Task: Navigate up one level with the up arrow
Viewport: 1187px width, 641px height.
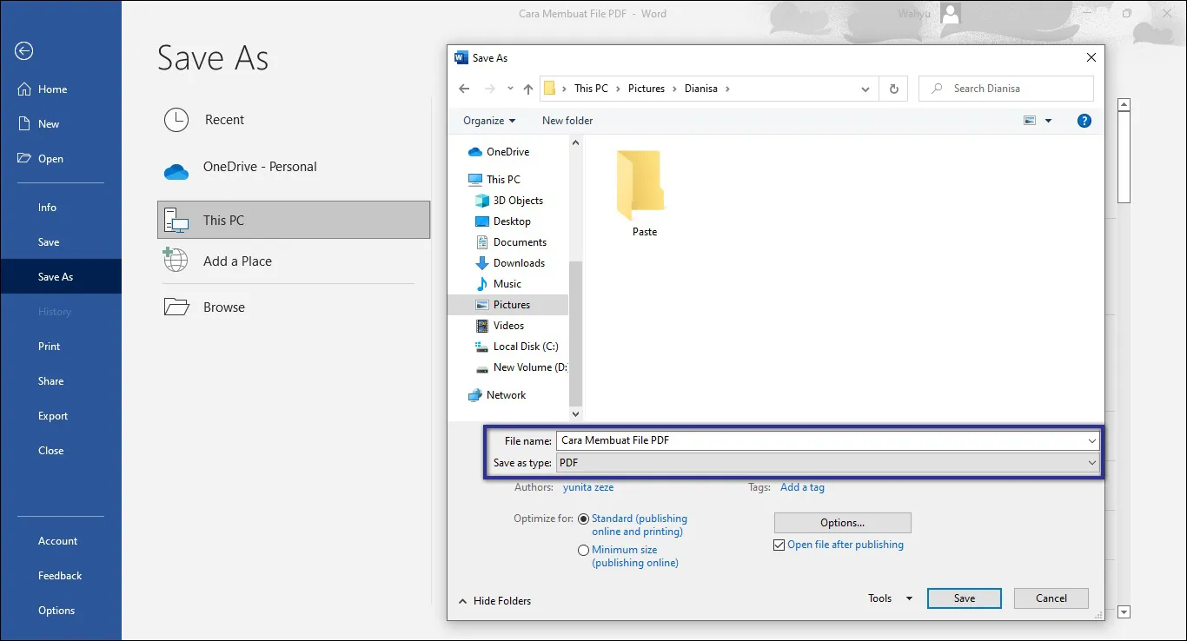Action: point(528,88)
